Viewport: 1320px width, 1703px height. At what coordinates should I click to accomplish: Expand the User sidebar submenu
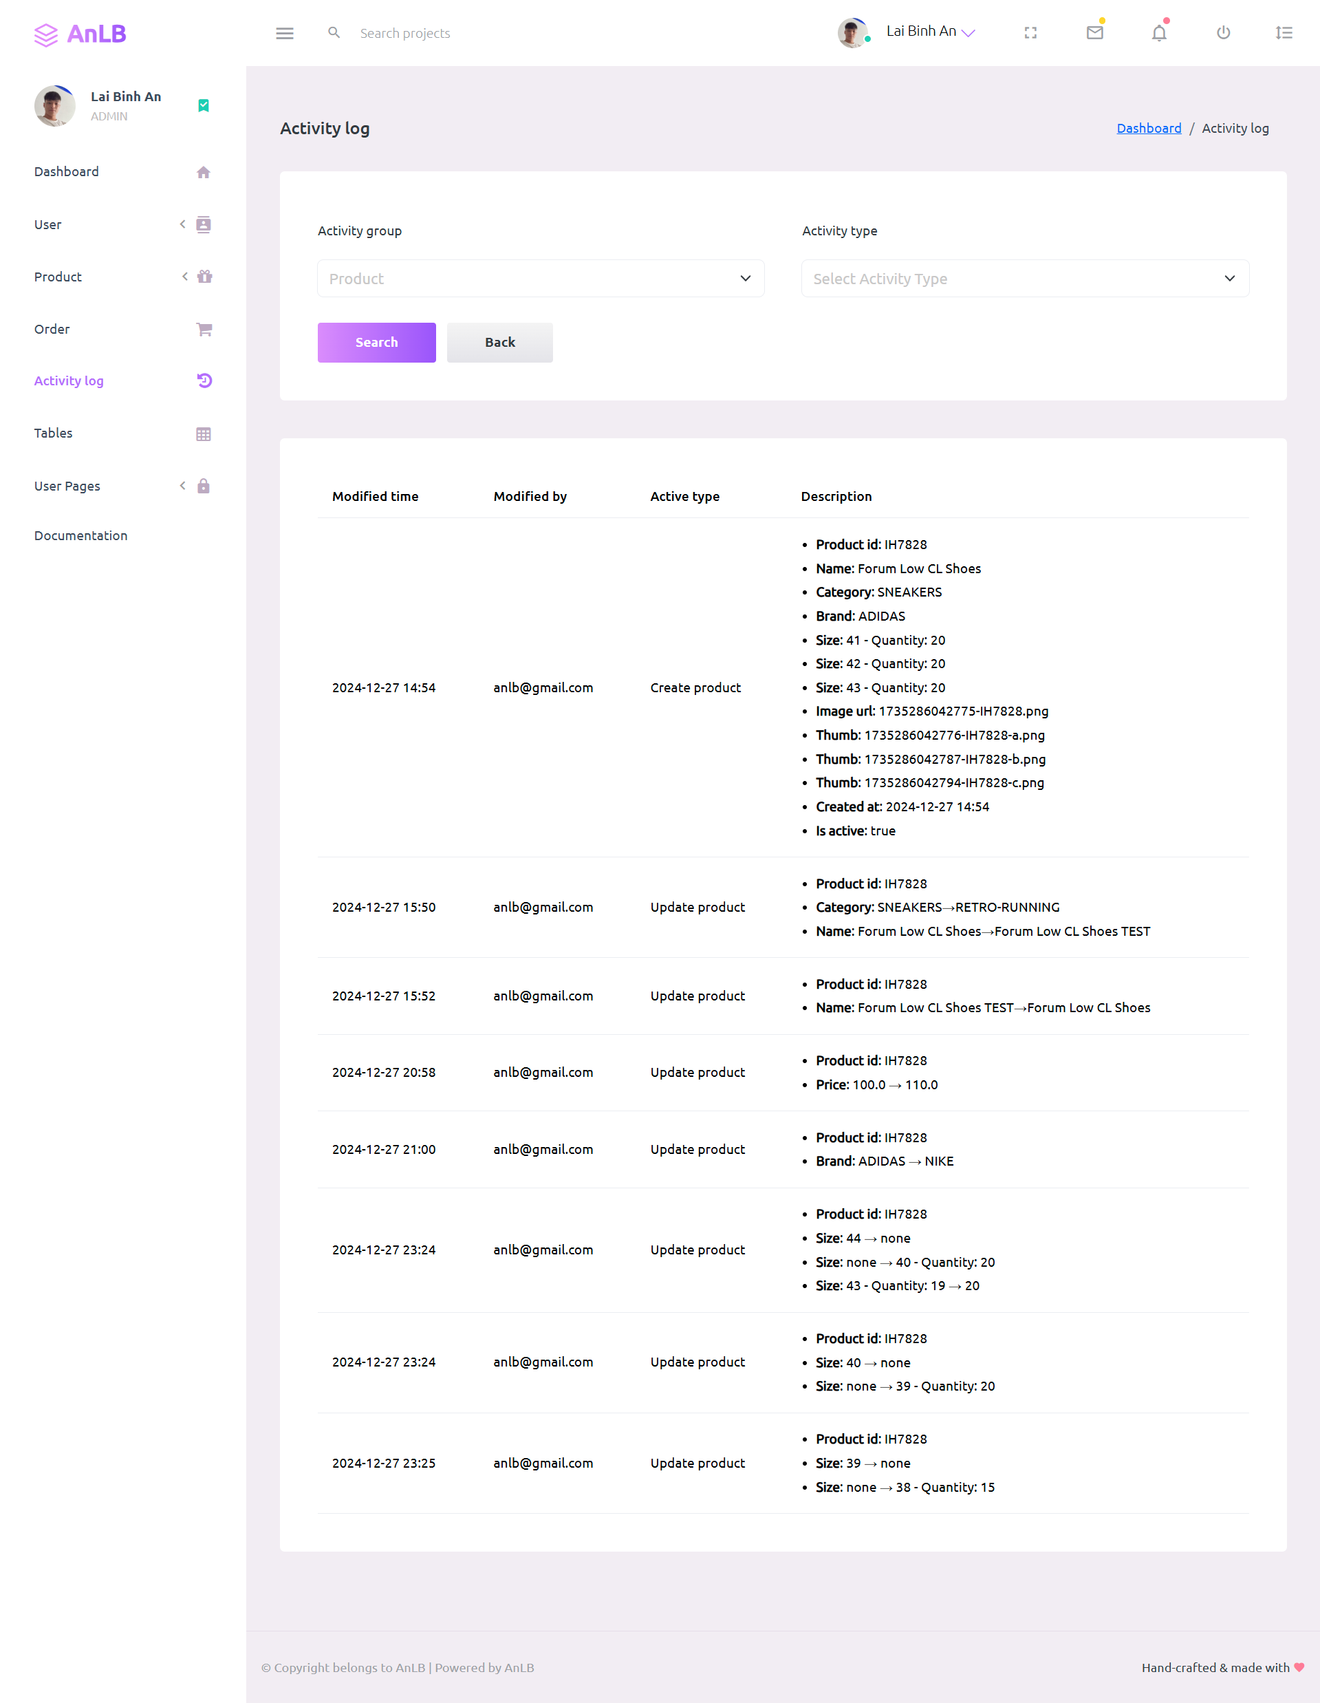click(122, 224)
